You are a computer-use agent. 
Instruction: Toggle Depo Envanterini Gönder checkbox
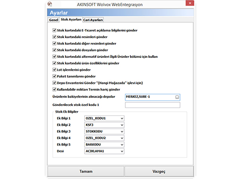[x=54, y=83]
